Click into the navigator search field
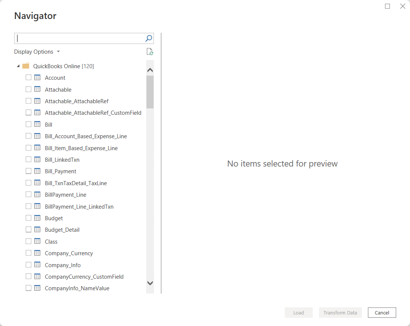The image size is (410, 326). 80,38
